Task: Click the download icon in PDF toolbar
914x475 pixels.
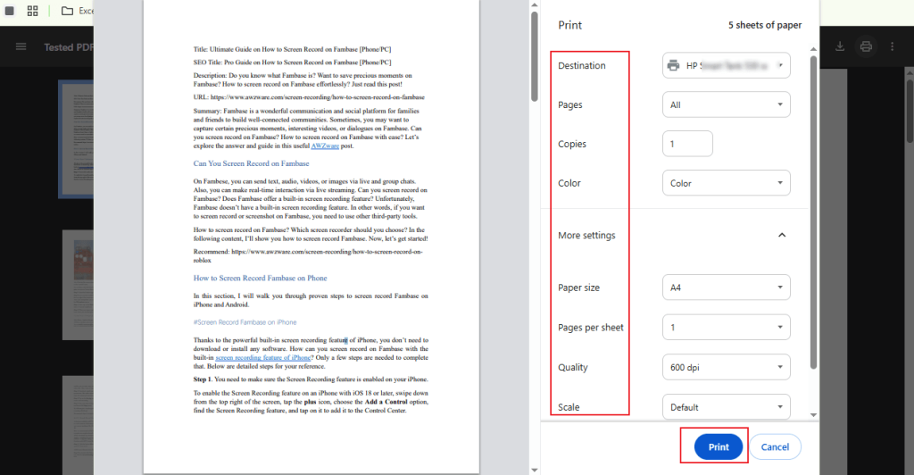Action: (840, 46)
